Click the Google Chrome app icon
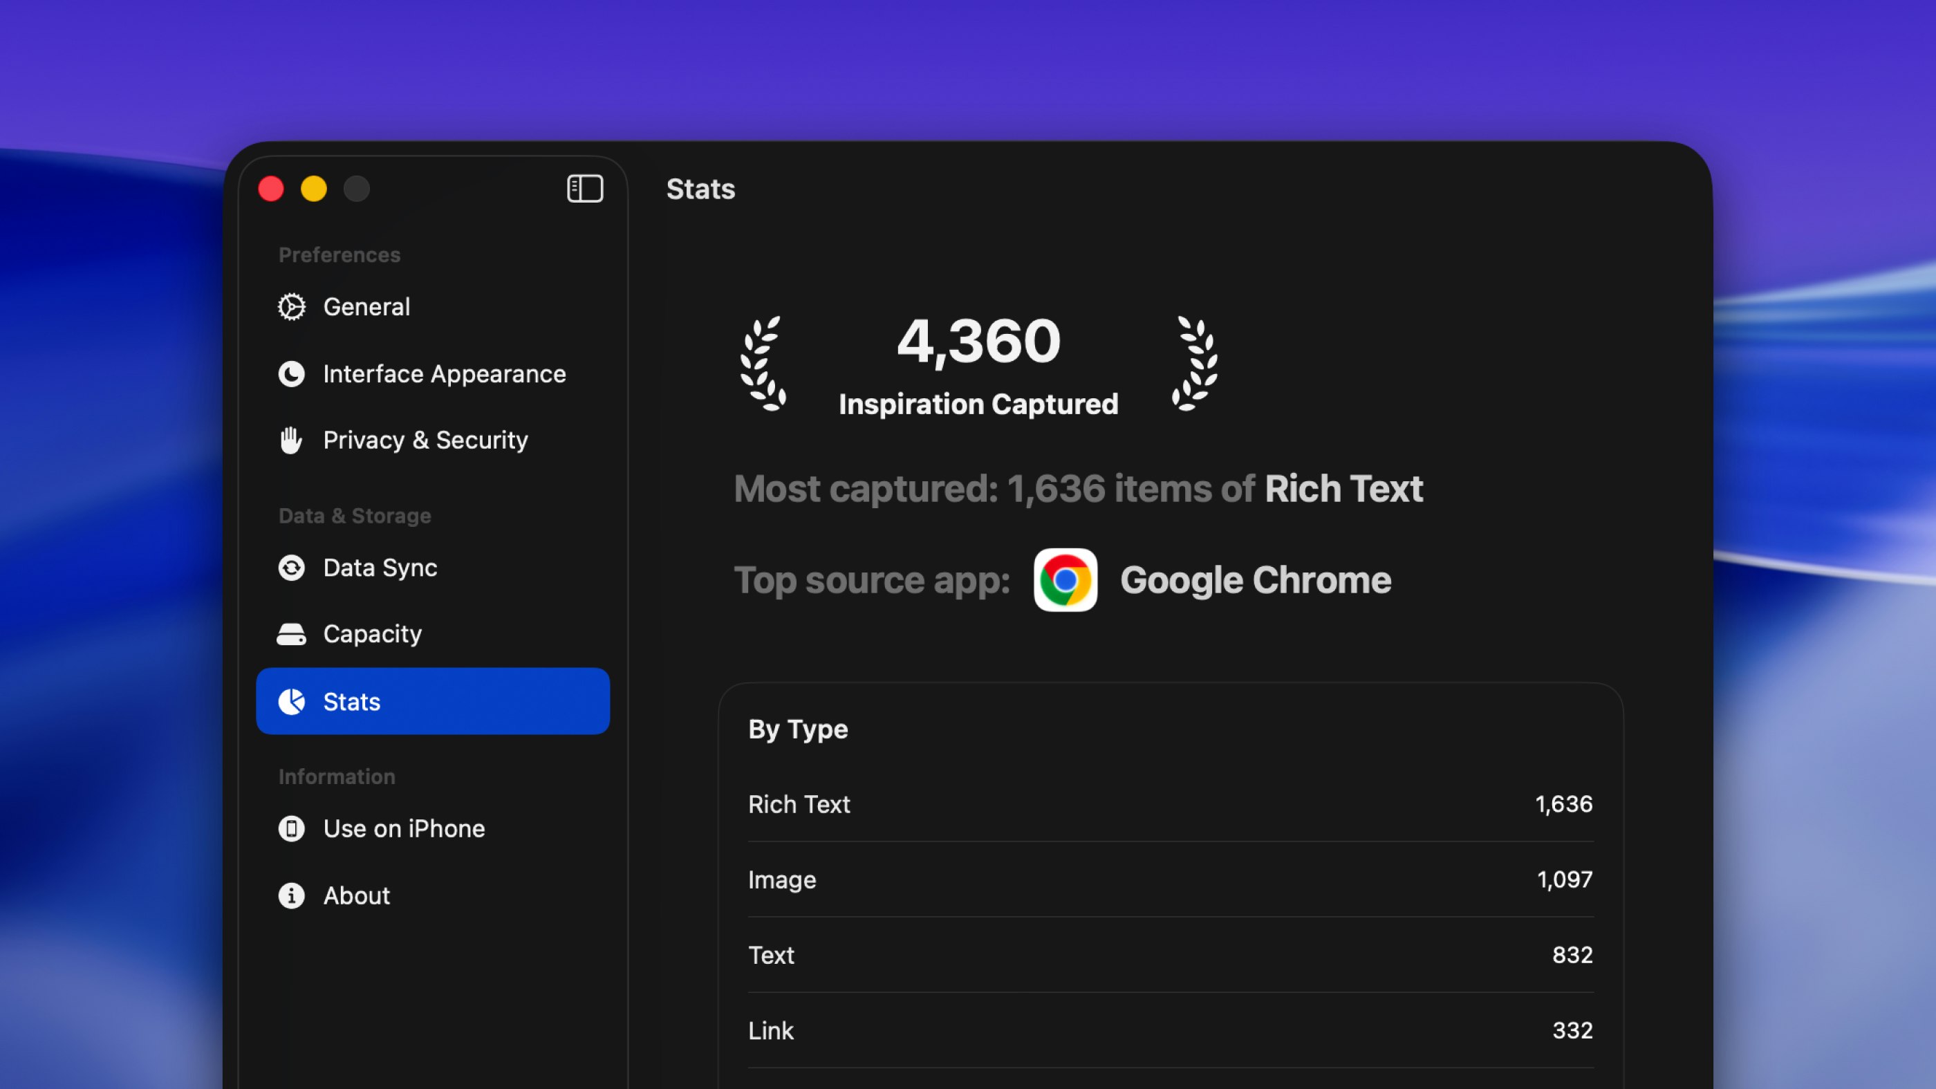 [x=1065, y=579]
